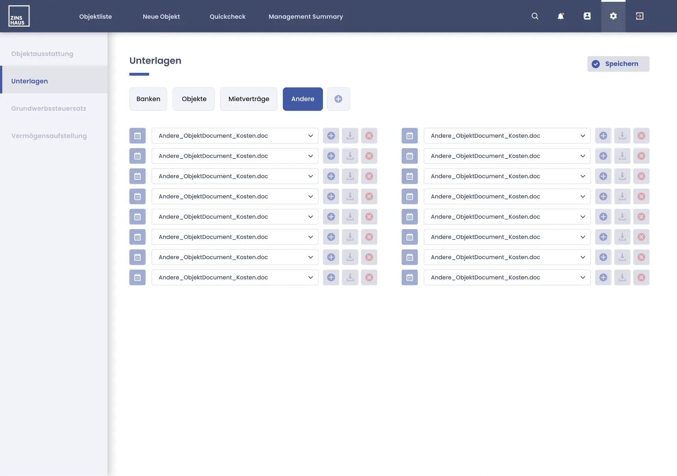The image size is (677, 476).
Task: Click the ZINS HAUS logo
Action: [x=19, y=16]
